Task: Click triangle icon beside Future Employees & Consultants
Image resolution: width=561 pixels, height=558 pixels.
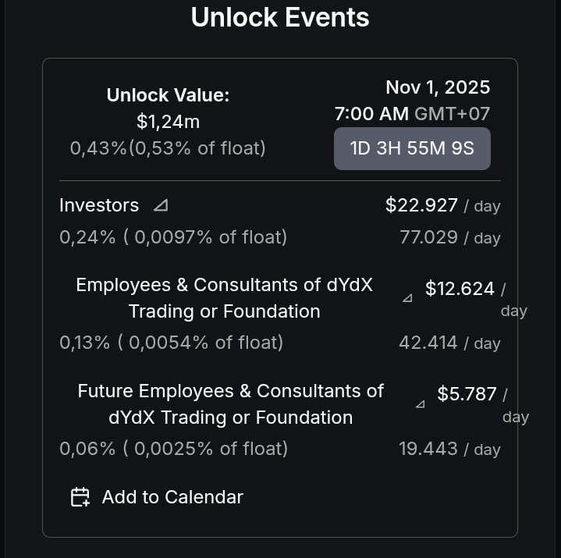Action: pyautogui.click(x=420, y=404)
